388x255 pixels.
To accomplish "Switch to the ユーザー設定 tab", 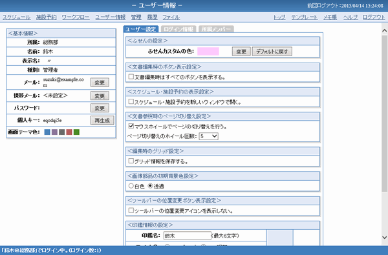I will tap(141, 29).
